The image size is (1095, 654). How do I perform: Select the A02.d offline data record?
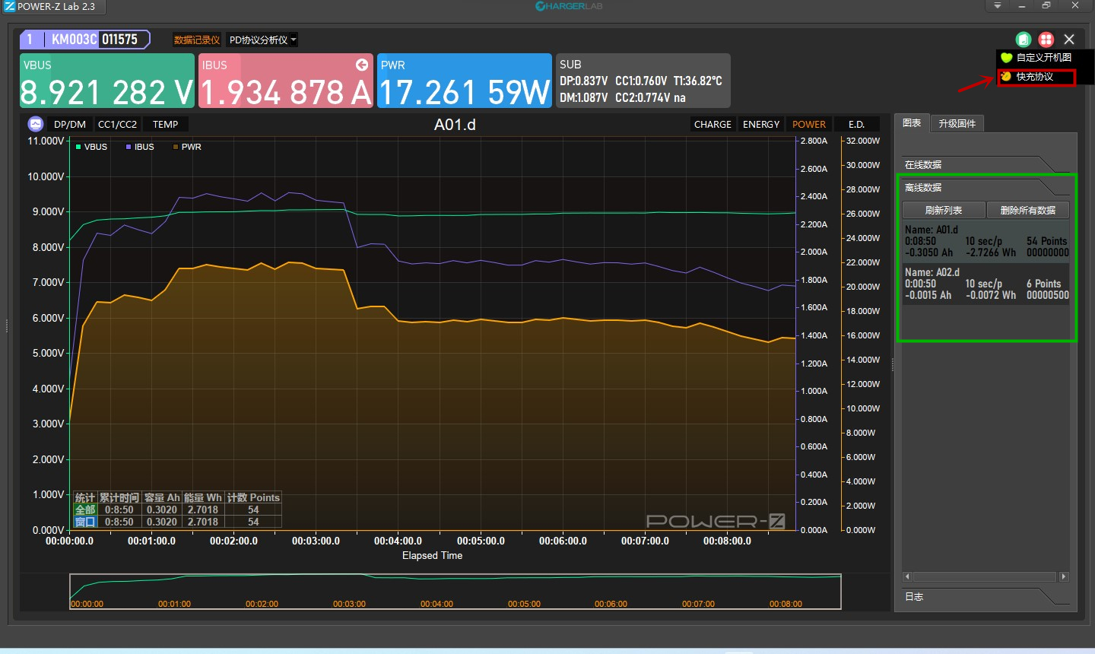[985, 284]
